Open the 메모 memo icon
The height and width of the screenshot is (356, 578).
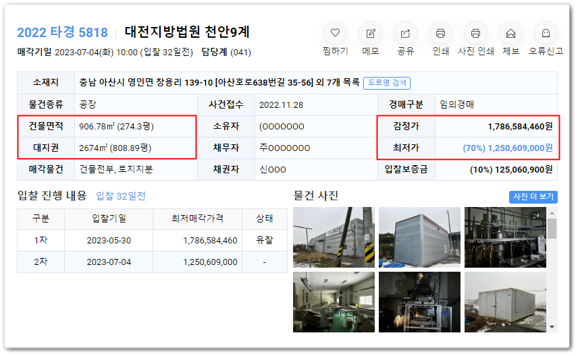[370, 33]
